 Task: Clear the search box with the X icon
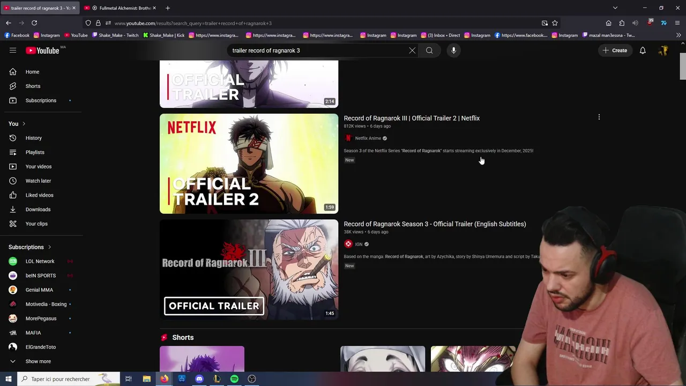(412, 50)
